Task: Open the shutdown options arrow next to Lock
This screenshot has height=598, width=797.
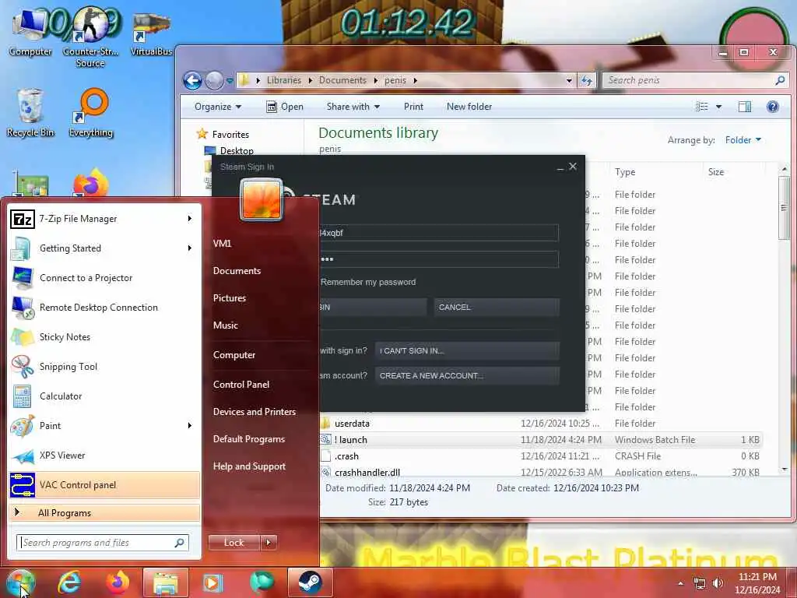Action: point(269,543)
